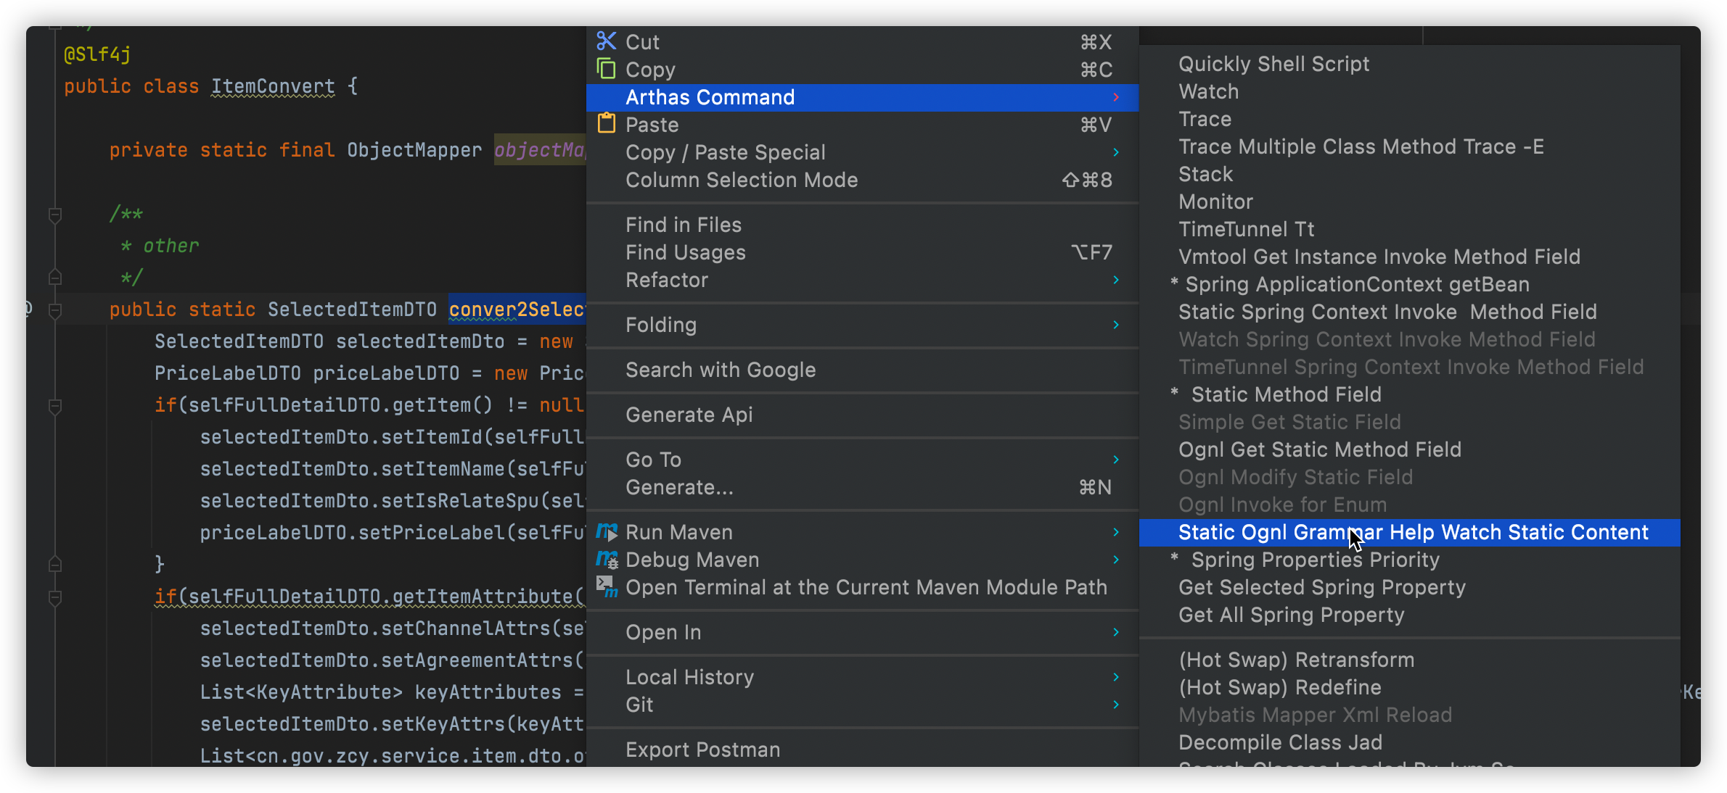The width and height of the screenshot is (1727, 793).
Task: Click the Run Maven icon
Action: [x=607, y=532]
